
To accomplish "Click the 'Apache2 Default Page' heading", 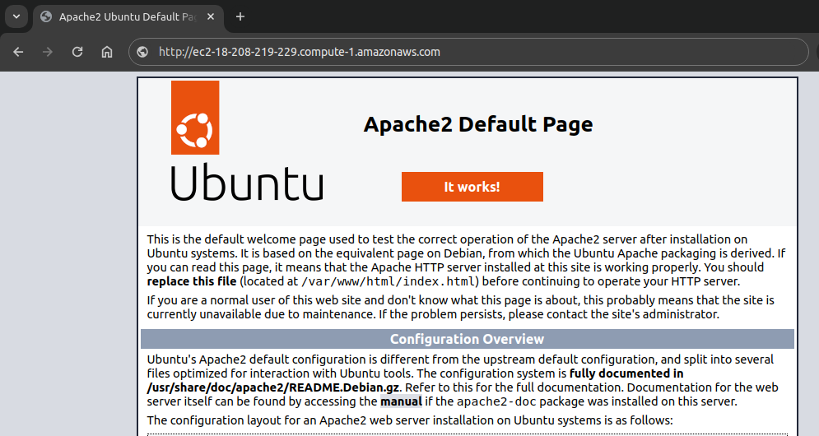I will coord(478,124).
